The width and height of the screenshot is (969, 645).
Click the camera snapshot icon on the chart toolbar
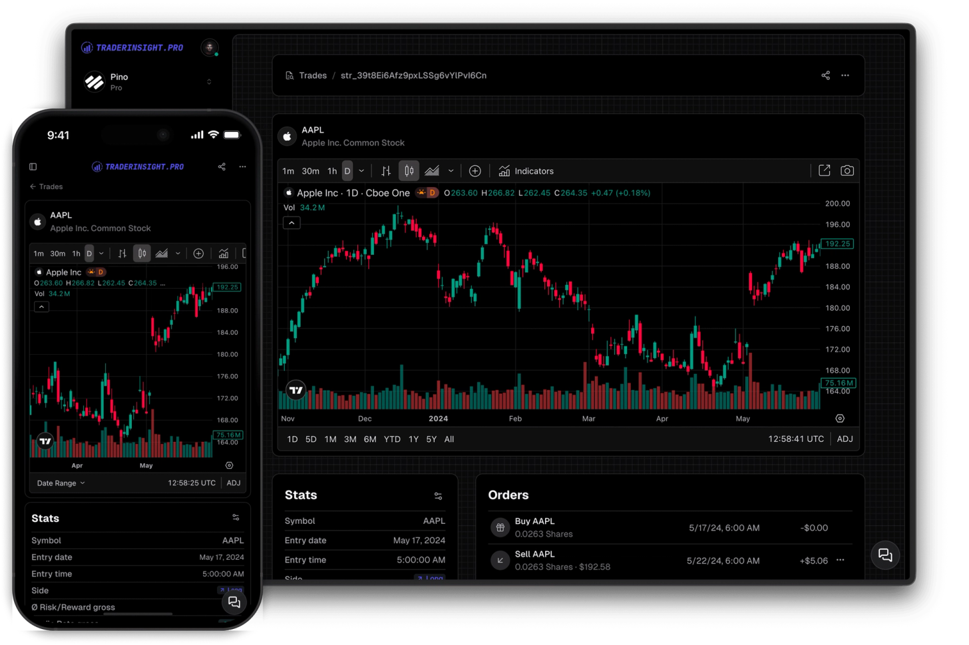pyautogui.click(x=847, y=170)
